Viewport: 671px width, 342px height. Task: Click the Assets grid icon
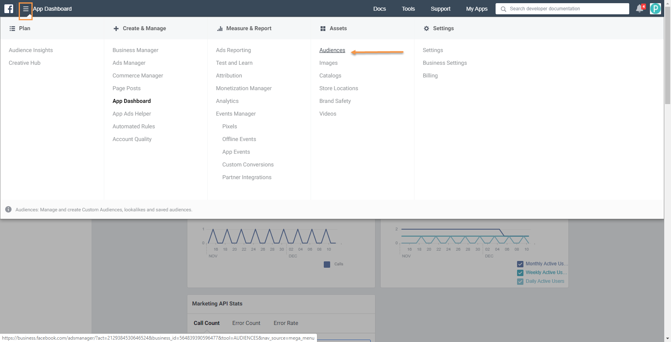tap(323, 29)
